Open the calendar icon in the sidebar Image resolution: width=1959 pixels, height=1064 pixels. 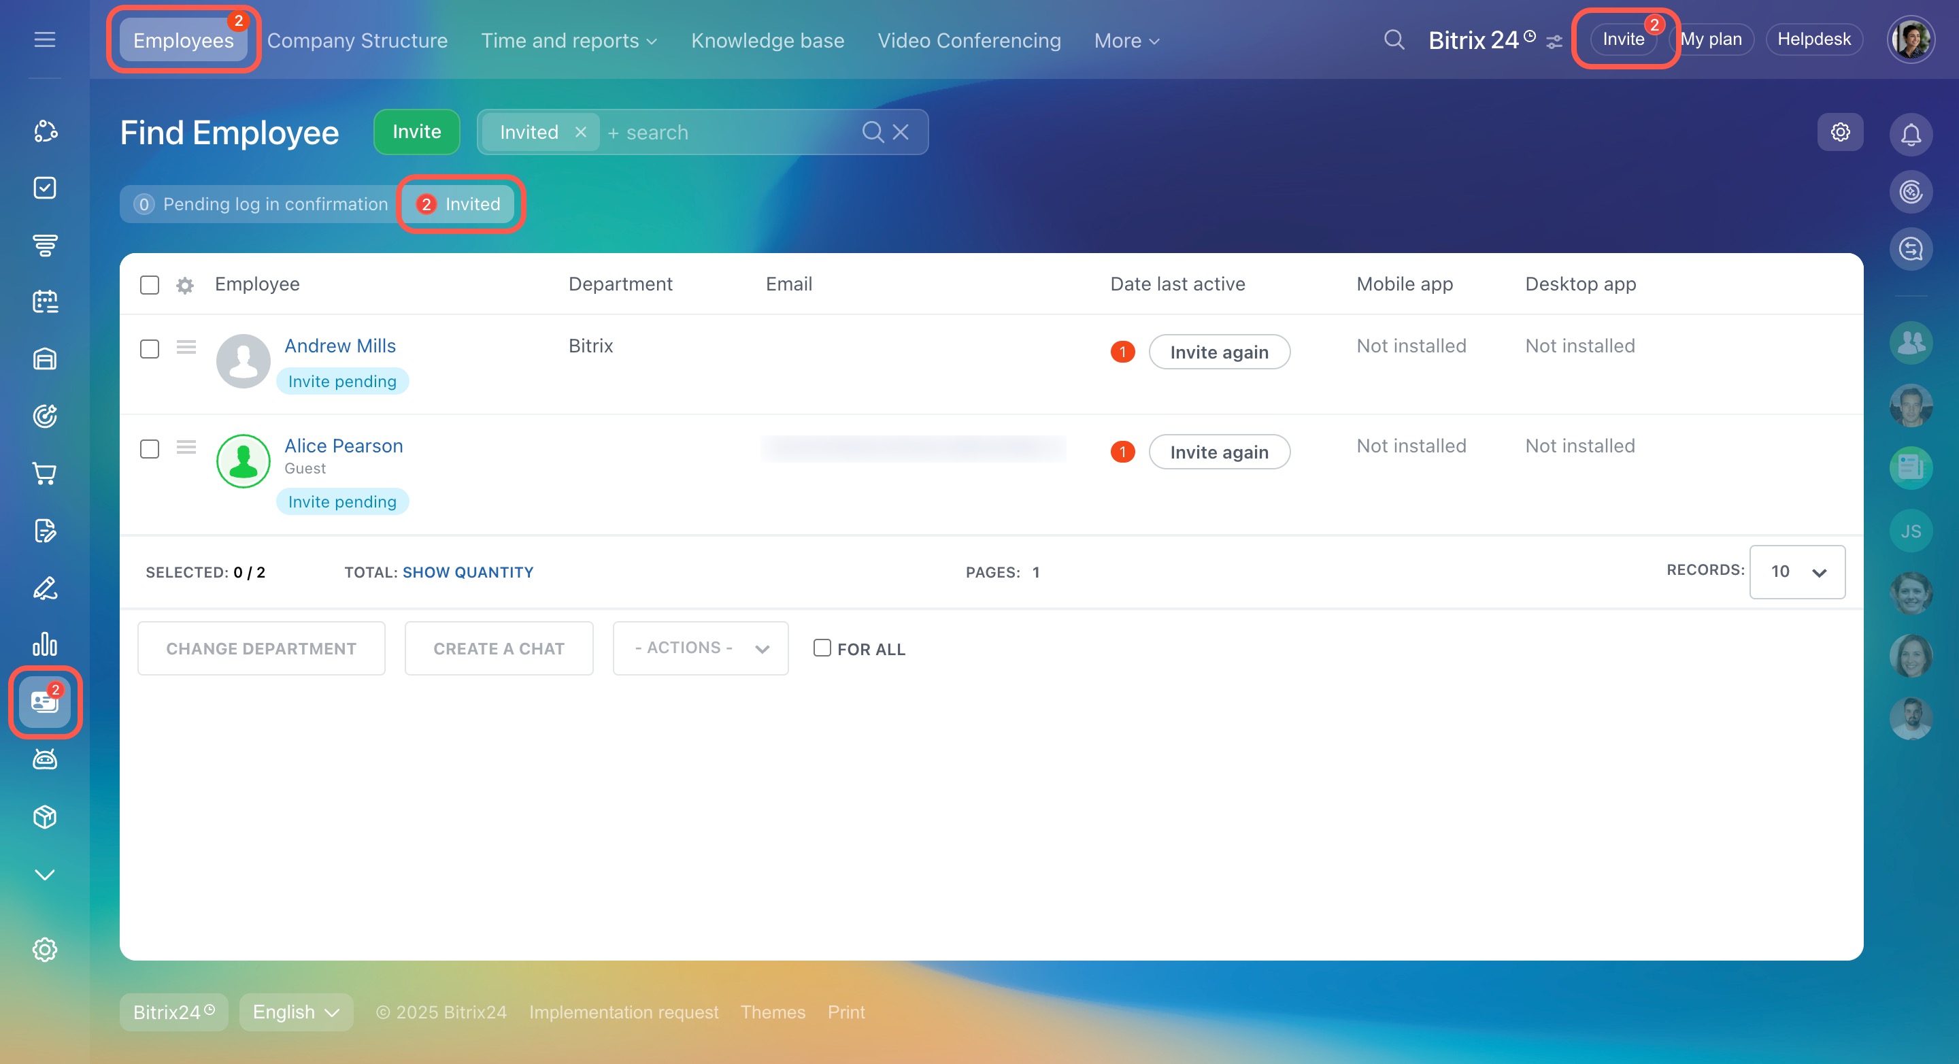point(45,302)
